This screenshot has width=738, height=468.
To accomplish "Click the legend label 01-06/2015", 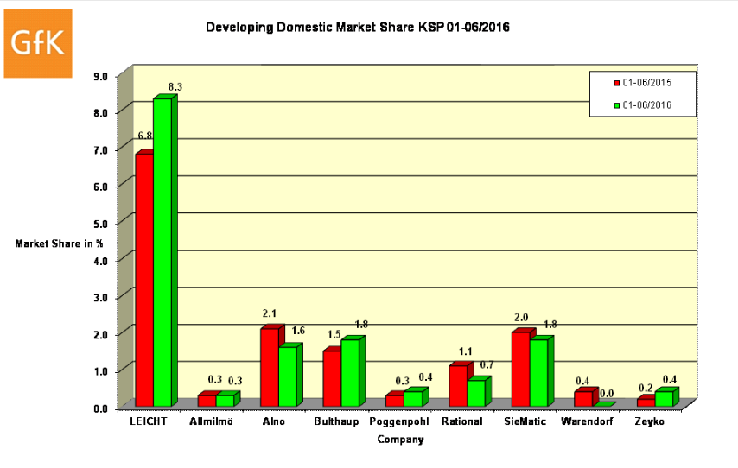I will 647,83.
